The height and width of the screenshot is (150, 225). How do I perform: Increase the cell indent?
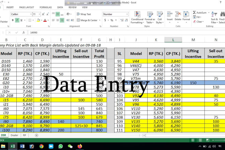click(72, 20)
